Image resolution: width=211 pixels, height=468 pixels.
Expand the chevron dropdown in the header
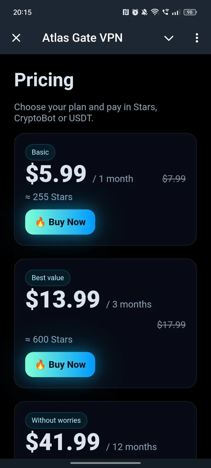pos(169,38)
